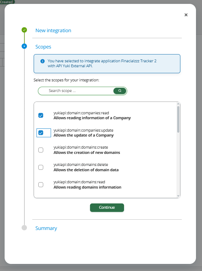Uncheck the companies:read scope checkbox

[41, 115]
